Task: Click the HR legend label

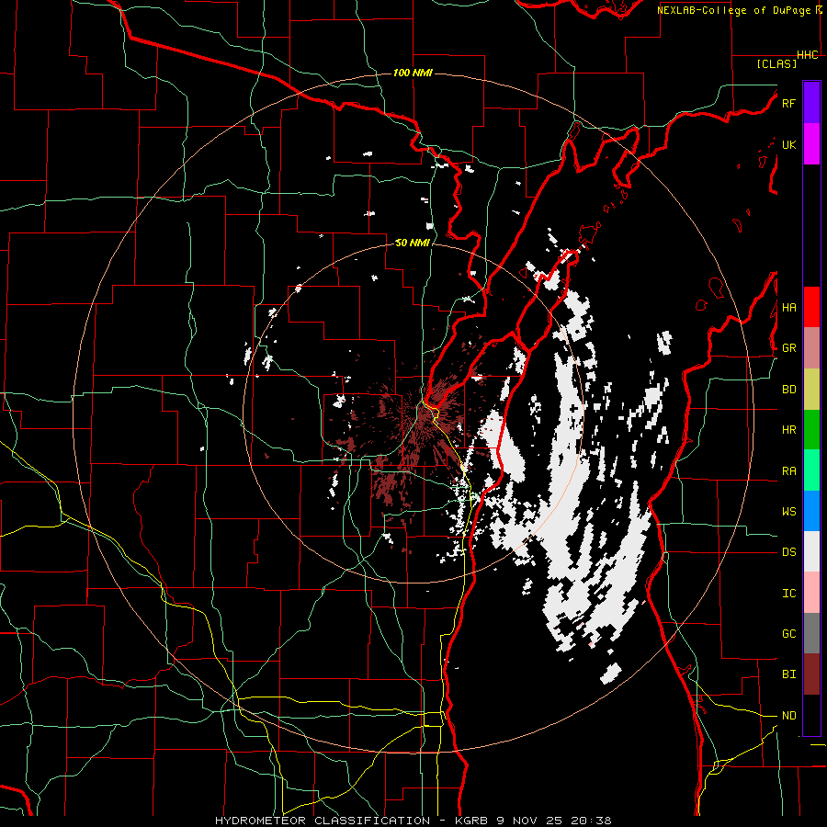Action: [788, 430]
